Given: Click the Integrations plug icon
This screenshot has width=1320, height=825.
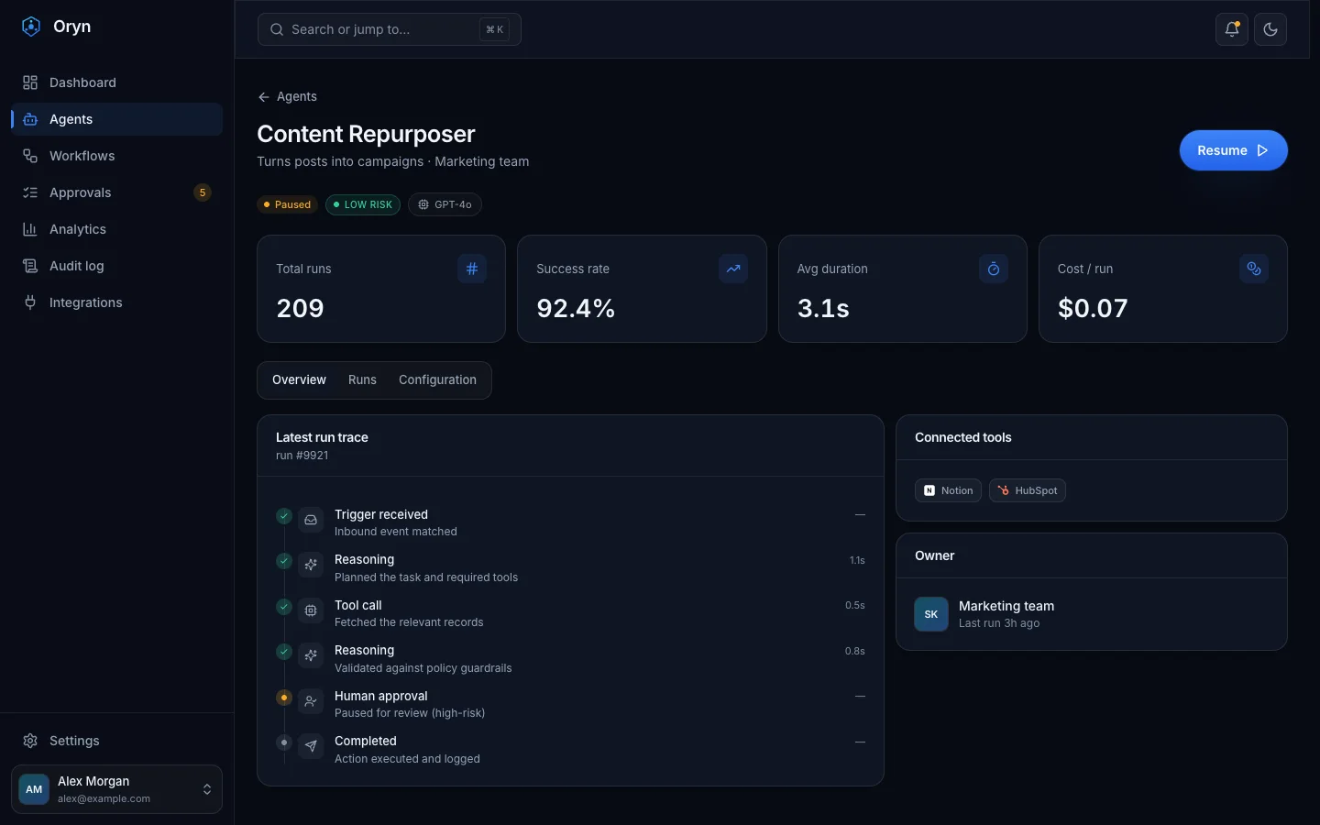Looking at the screenshot, I should (30, 302).
